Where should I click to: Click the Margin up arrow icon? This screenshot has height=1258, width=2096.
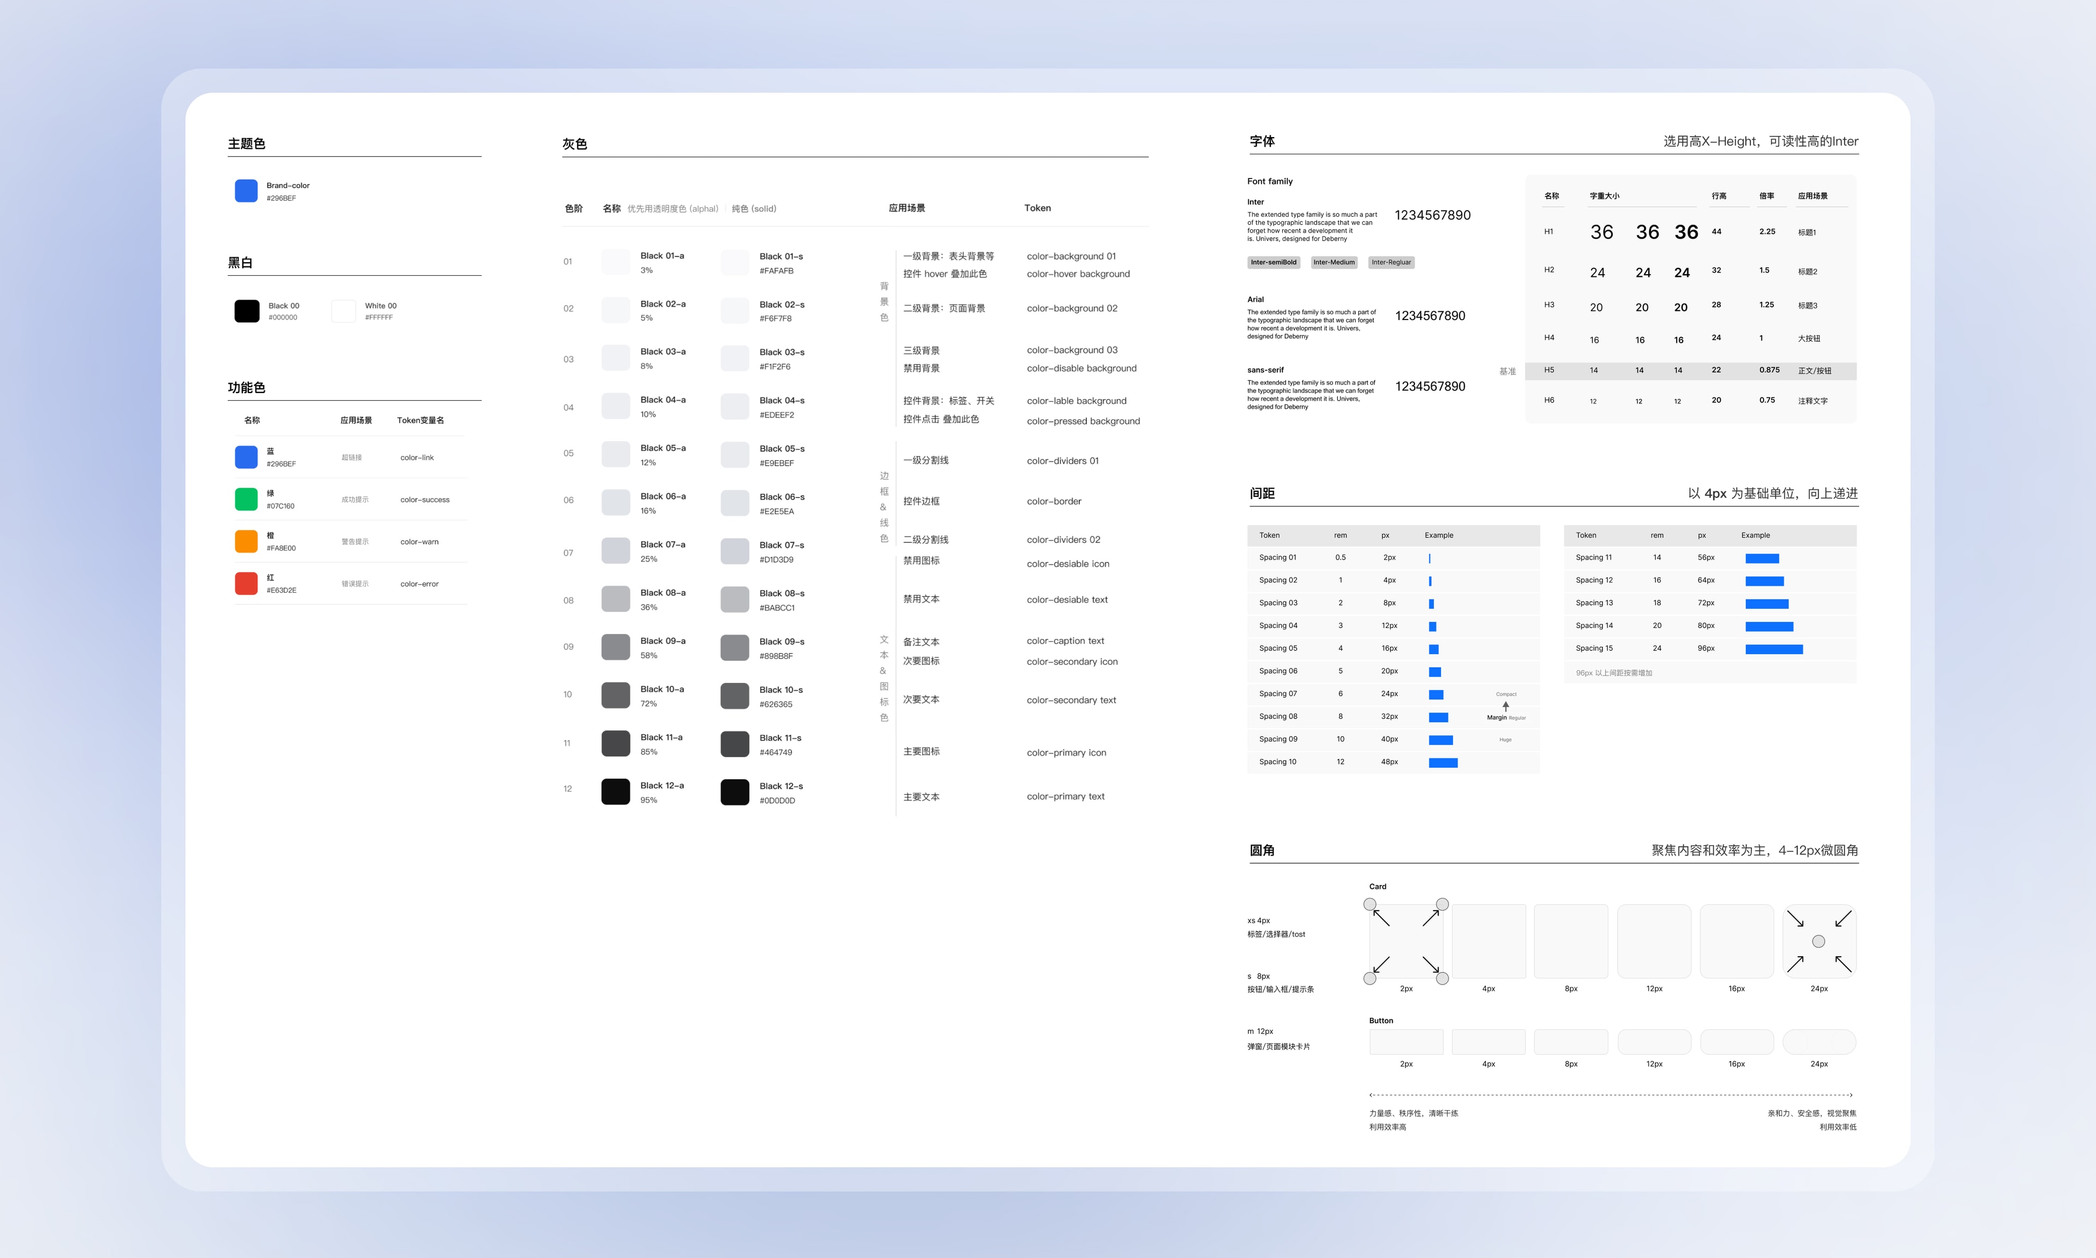pos(1505,705)
